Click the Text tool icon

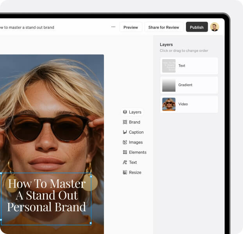(125, 162)
